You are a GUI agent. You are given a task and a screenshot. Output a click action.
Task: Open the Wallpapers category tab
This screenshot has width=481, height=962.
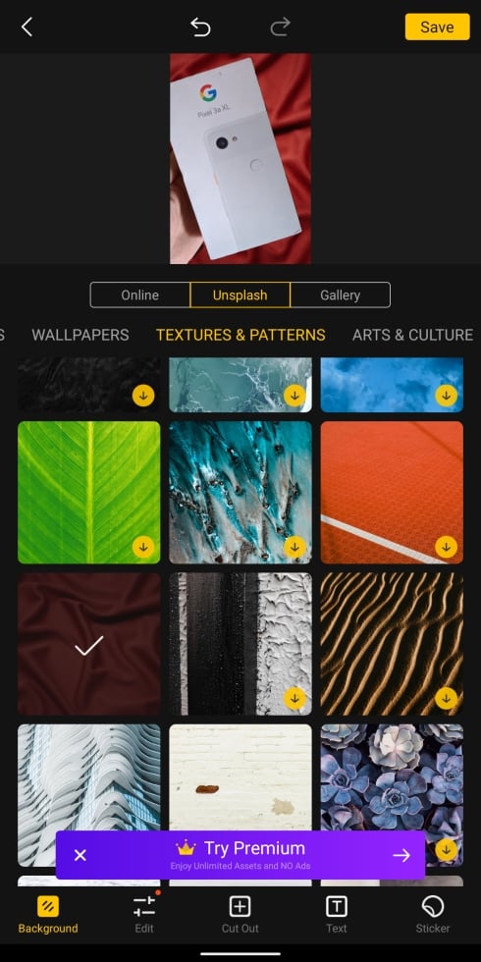tap(80, 335)
